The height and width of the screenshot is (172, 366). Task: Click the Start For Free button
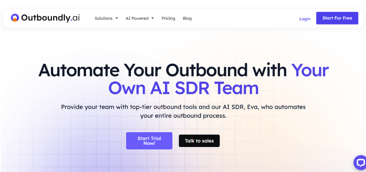coord(337,18)
